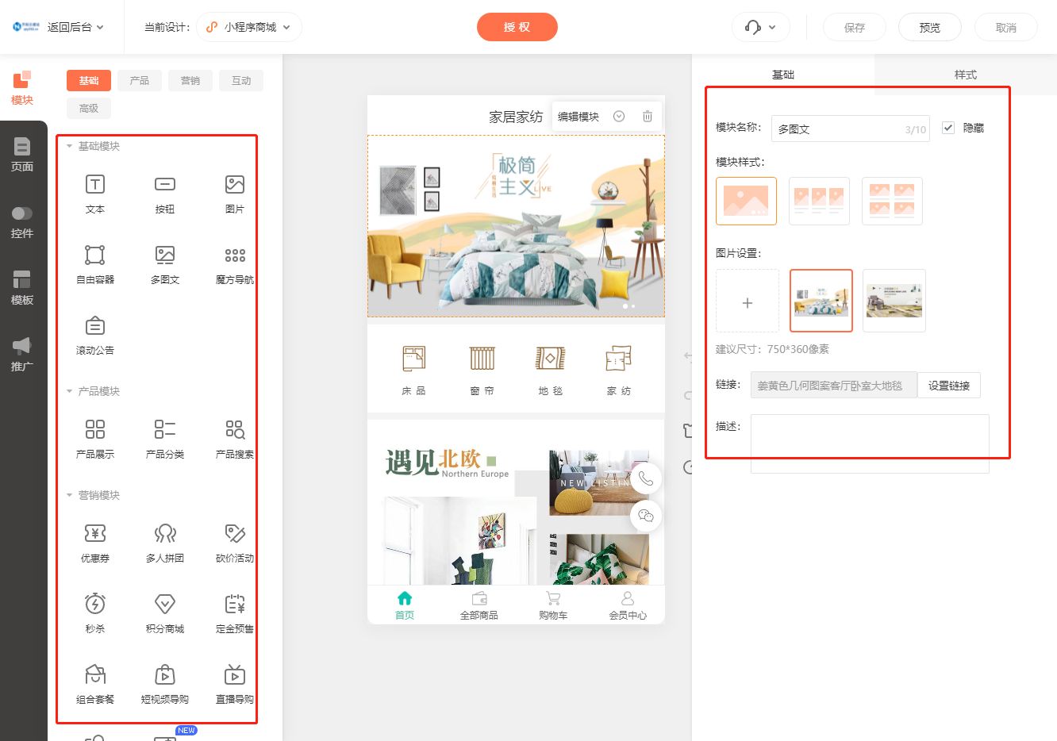
Task: Switch to the 基础 tab in right panel
Action: [x=784, y=75]
